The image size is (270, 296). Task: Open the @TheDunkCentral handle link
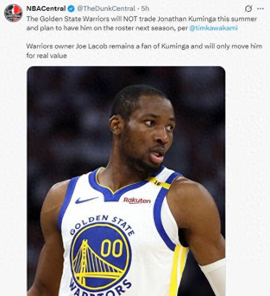pyautogui.click(x=106, y=9)
